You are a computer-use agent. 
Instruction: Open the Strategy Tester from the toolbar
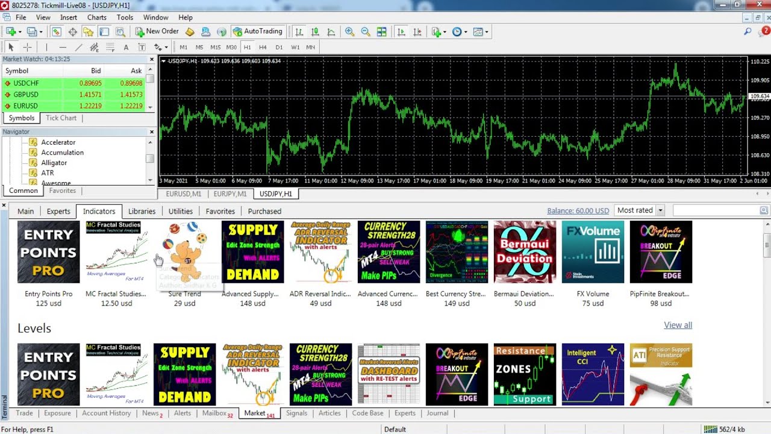click(120, 31)
